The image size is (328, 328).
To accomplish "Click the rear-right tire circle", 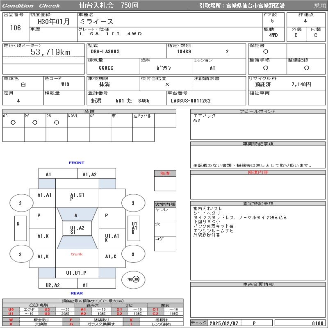I will pos(132,255).
